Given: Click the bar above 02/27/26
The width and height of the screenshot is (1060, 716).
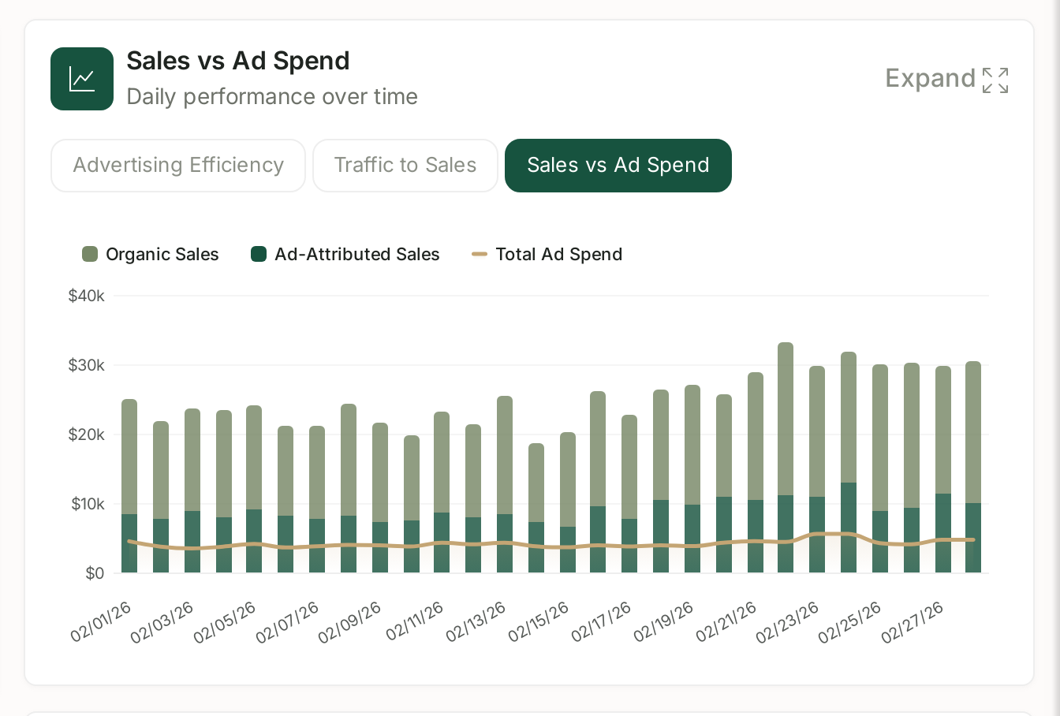Looking at the screenshot, I should click(x=943, y=469).
